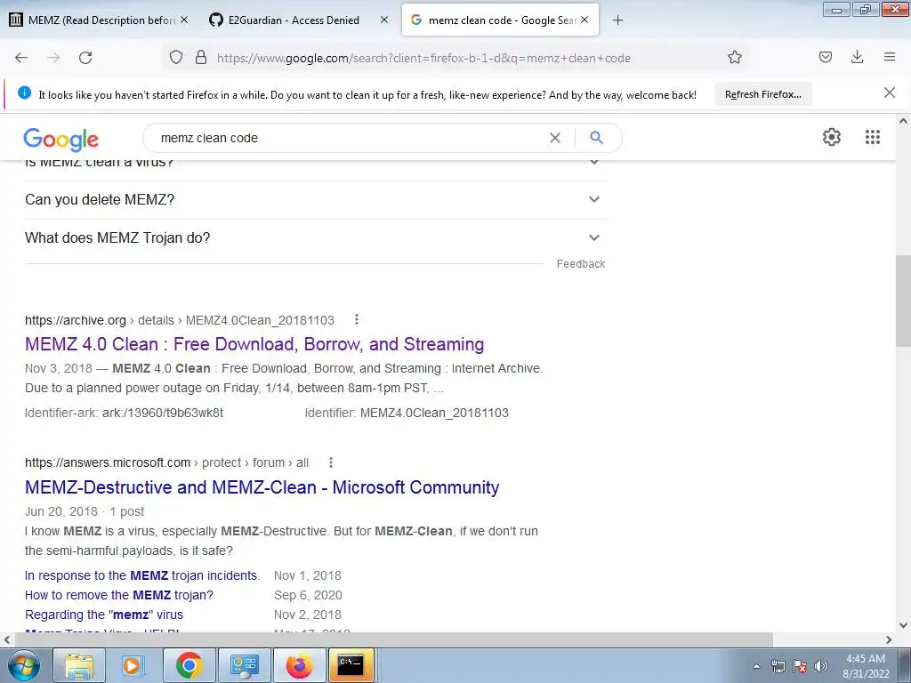Open the taskbar clock showing 4:45 AM
This screenshot has width=911, height=683.
click(866, 666)
